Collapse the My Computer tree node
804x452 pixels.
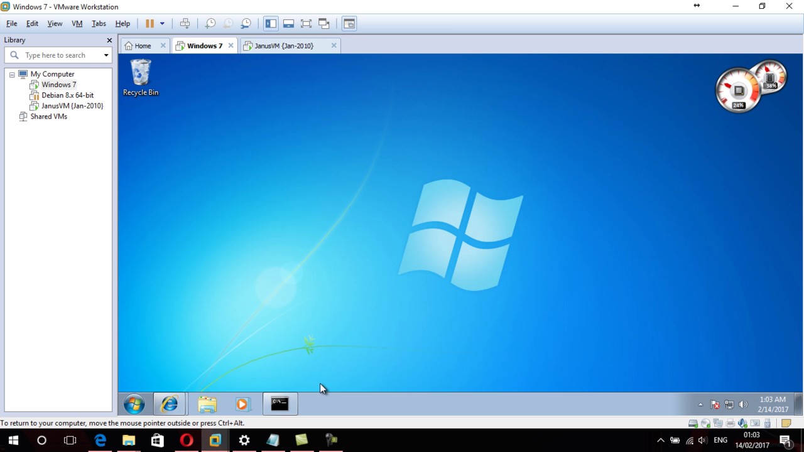tap(11, 74)
